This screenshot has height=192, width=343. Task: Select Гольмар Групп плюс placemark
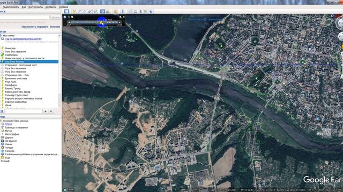[x=17, y=95]
